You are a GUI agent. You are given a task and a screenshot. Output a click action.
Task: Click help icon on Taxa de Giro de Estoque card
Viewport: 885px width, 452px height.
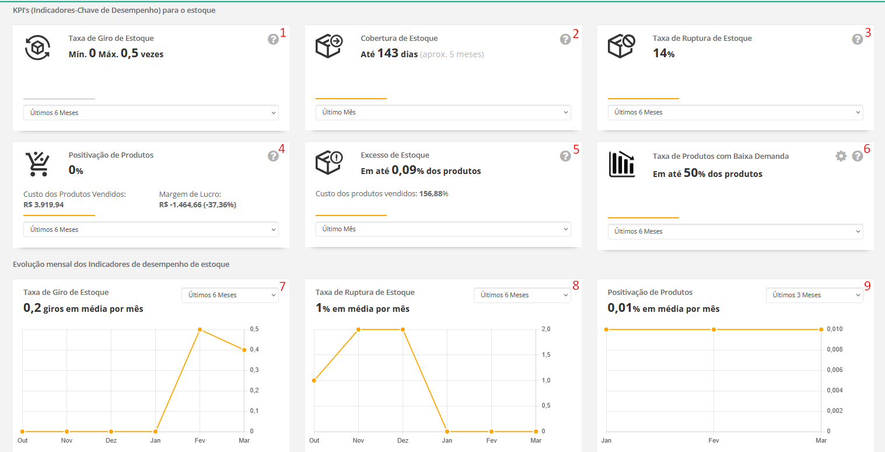tap(273, 39)
